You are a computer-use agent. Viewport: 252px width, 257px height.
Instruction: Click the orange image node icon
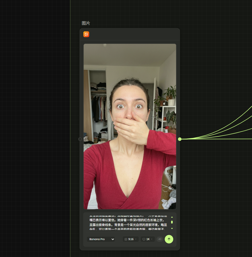[86, 34]
